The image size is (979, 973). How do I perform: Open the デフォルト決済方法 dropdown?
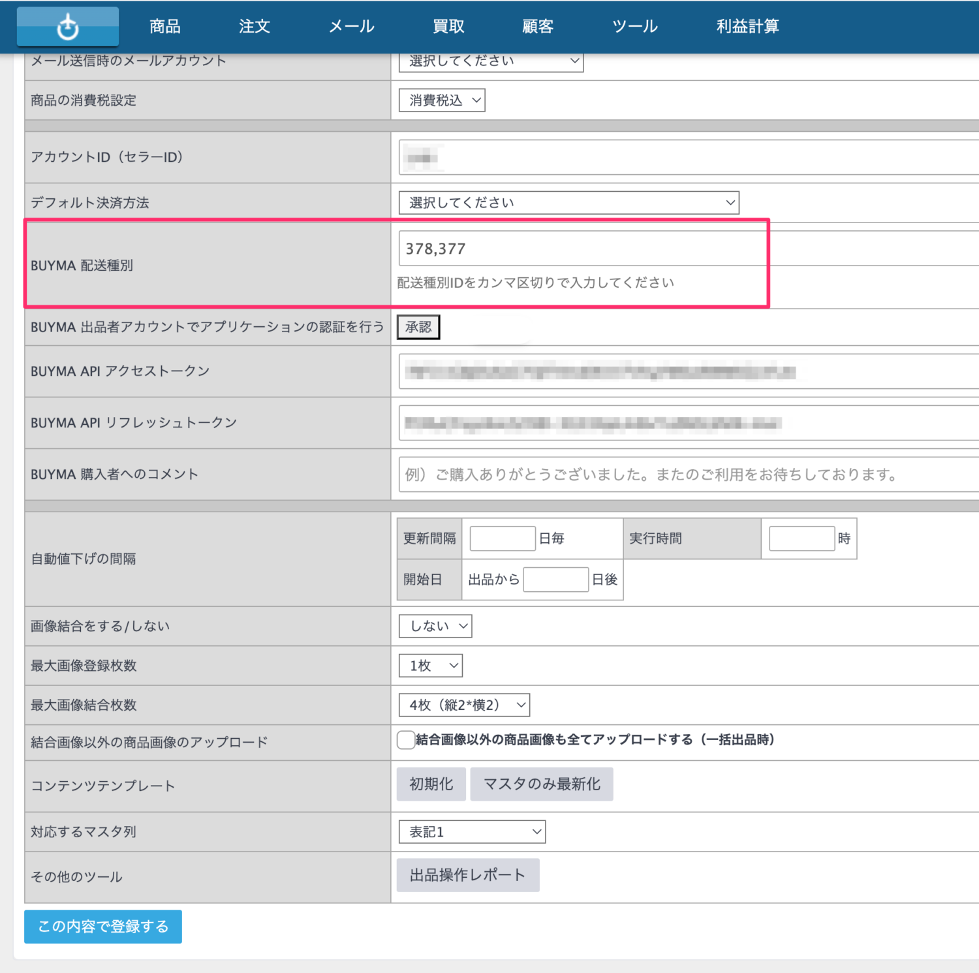coord(568,203)
